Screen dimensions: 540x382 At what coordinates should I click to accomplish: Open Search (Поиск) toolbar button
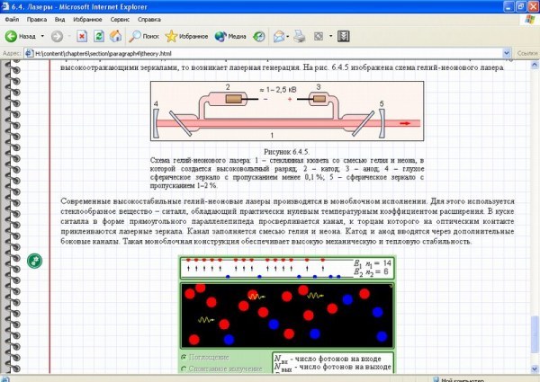coord(144,36)
